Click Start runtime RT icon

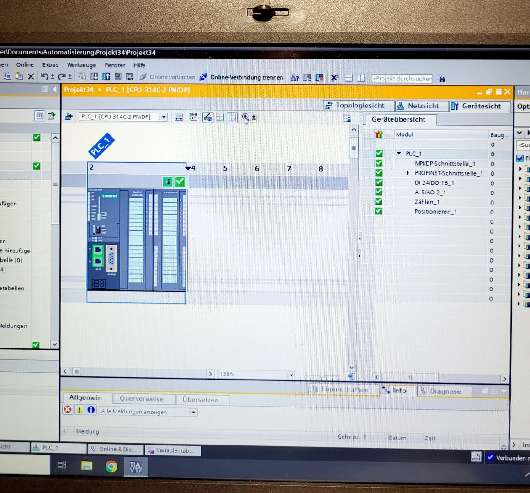point(130,77)
